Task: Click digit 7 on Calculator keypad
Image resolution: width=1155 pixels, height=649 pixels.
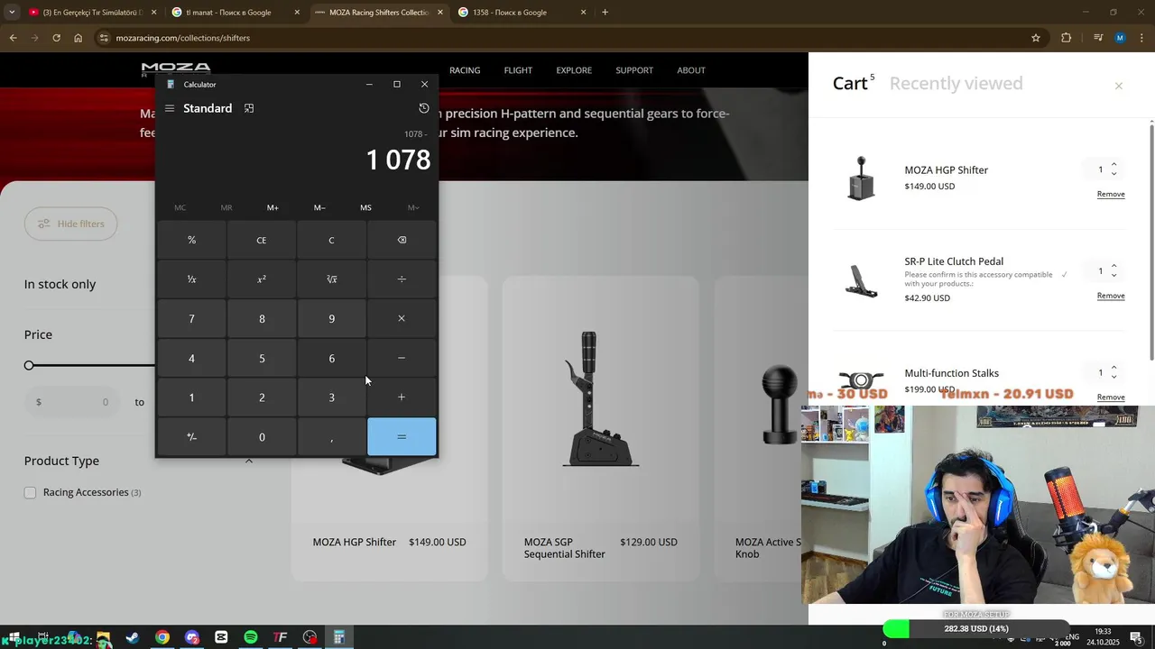Action: (191, 318)
